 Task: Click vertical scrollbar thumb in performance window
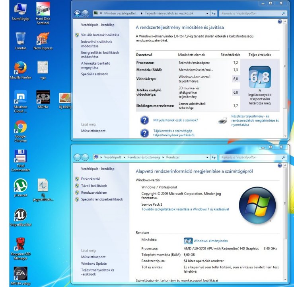(285, 66)
